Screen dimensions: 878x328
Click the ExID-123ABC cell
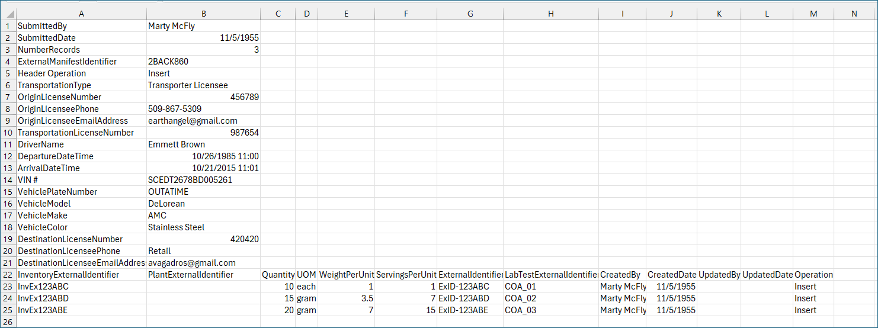click(470, 287)
